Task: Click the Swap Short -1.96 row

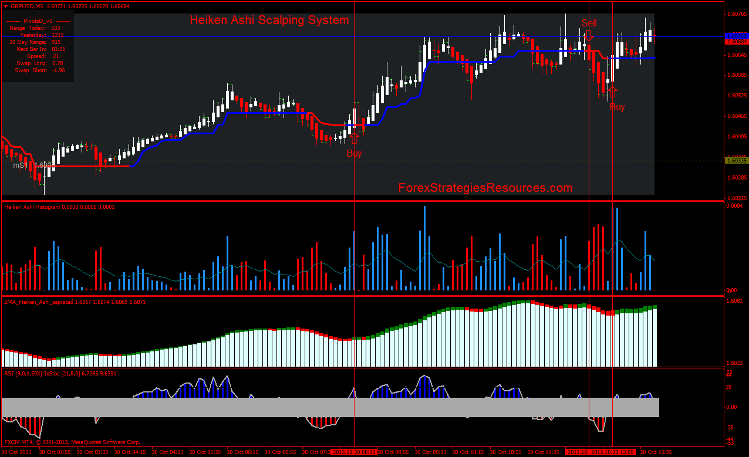Action: coord(40,70)
